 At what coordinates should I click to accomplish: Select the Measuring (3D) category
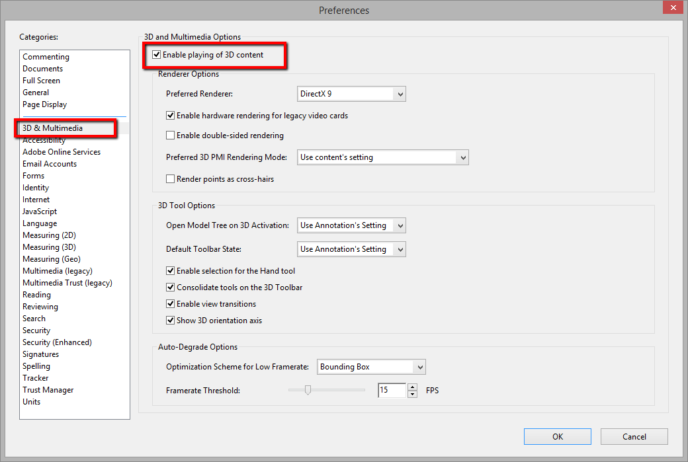[x=49, y=247]
